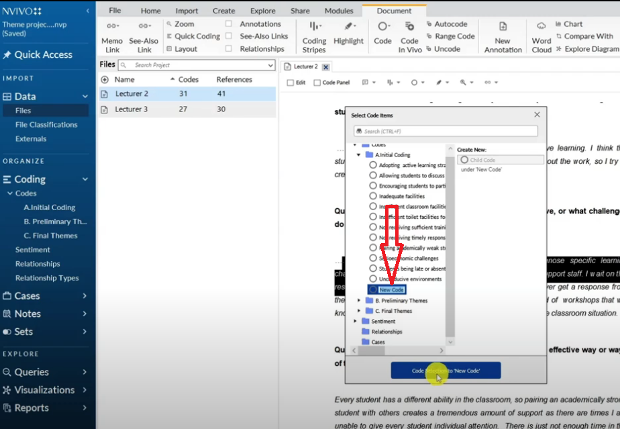Open C. Final Themes in the sidebar
Viewport: 620px width, 429px height.
tap(50, 236)
